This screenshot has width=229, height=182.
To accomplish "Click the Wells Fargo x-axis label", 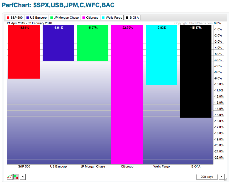I will click(162, 166).
